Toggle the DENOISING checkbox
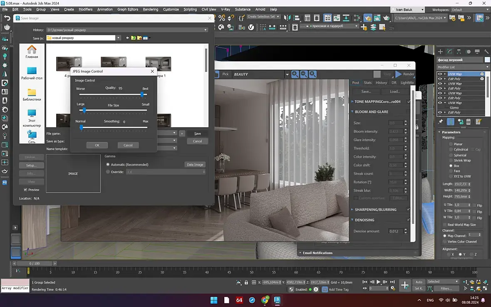491x307 pixels. point(408,220)
